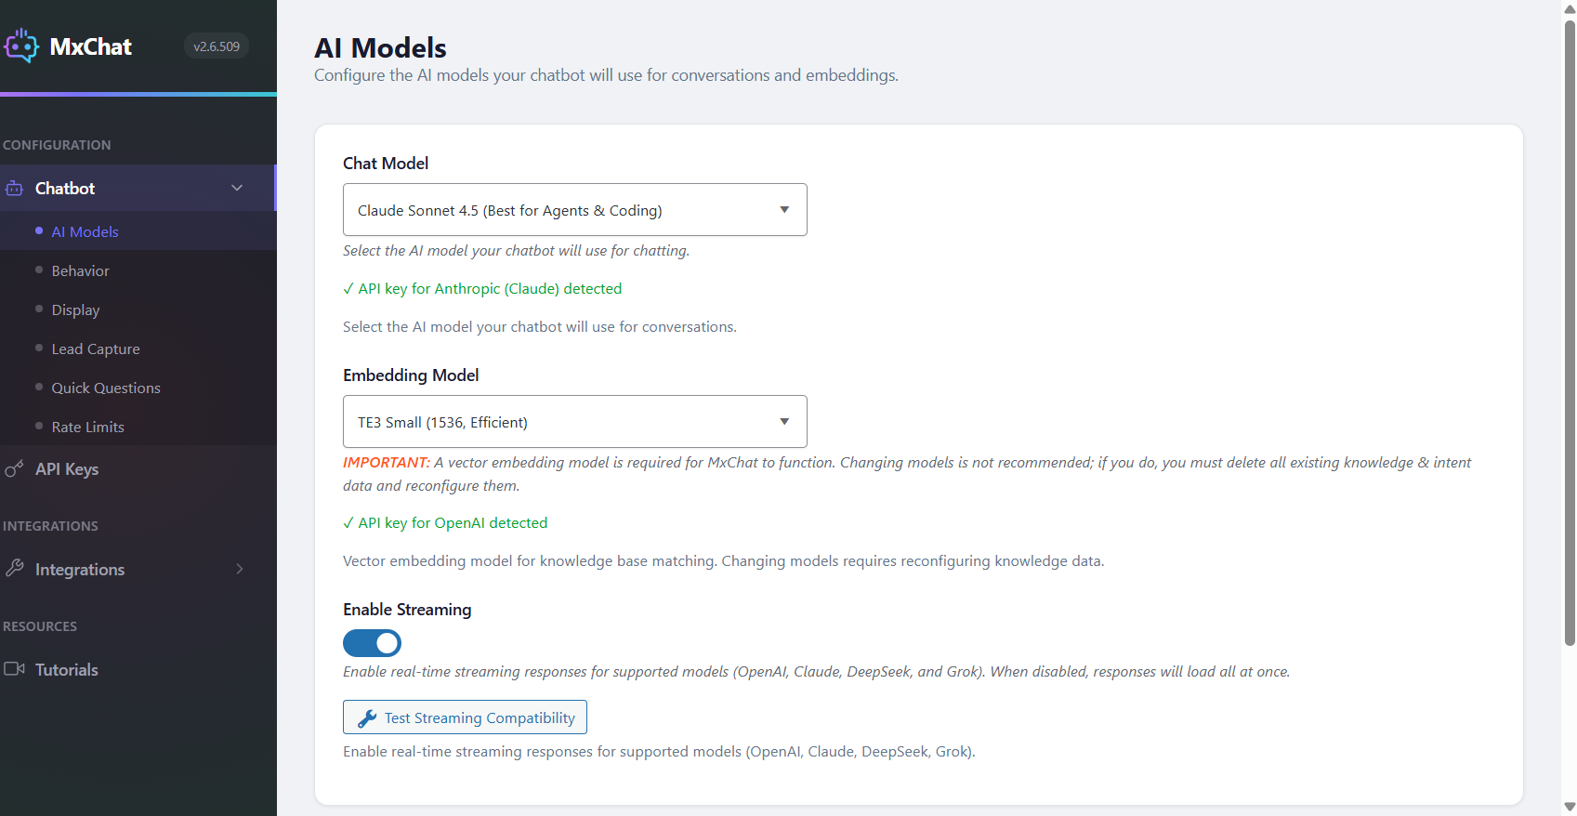The height and width of the screenshot is (816, 1577).
Task: Collapse the Chatbot section chevron
Action: (237, 187)
